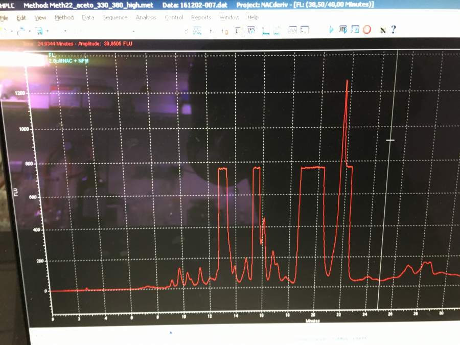
Task: Click the integration events icon with orange marker
Action: [x=225, y=31]
